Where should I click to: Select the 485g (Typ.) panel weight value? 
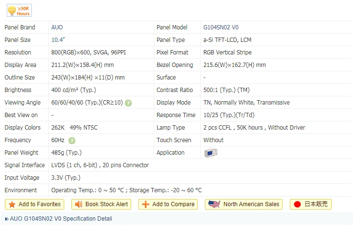coord(67,153)
